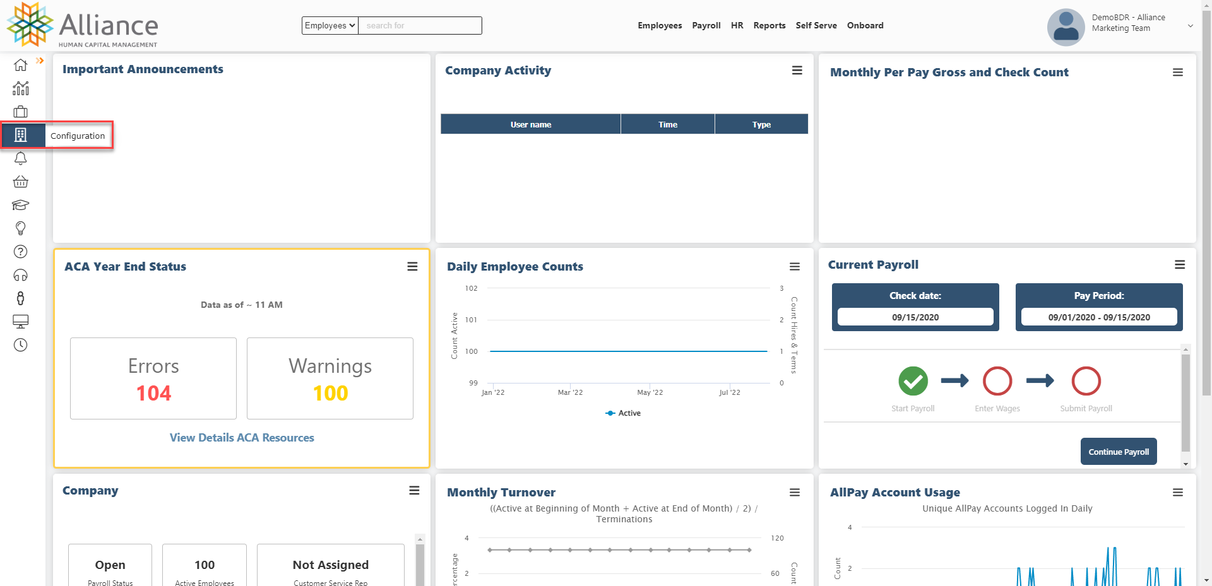This screenshot has width=1212, height=586.
Task: Open Daily Employee Counts widget menu
Action: pyautogui.click(x=795, y=267)
